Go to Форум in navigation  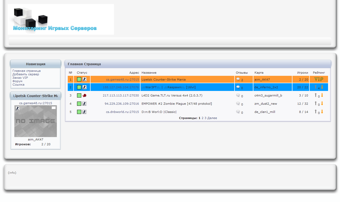click(x=18, y=81)
